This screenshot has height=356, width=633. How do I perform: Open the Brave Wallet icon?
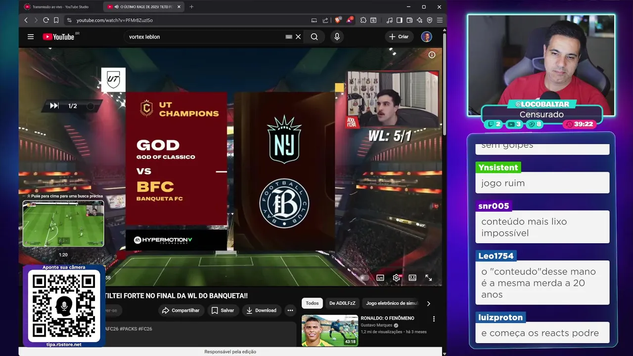409,20
